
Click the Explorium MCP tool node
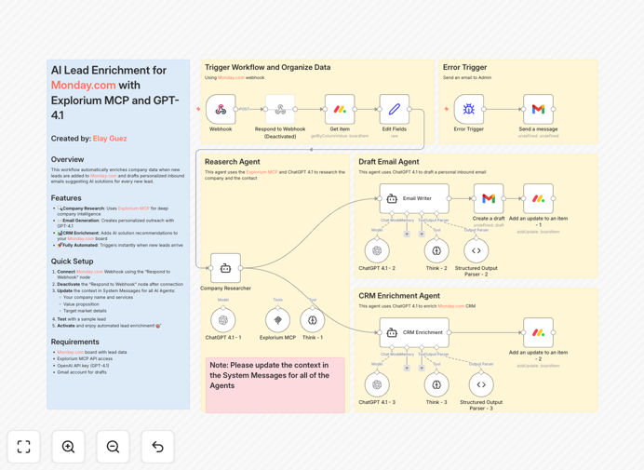point(277,320)
